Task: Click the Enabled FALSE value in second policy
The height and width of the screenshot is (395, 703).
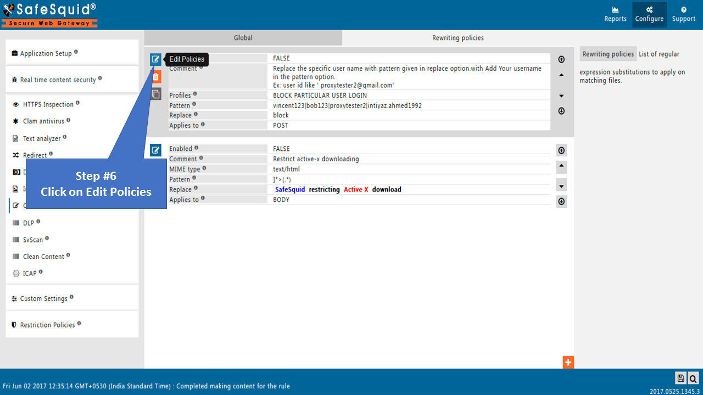Action: click(x=281, y=149)
